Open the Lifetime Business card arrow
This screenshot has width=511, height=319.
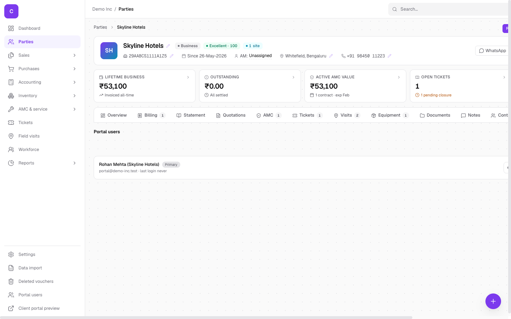(188, 77)
